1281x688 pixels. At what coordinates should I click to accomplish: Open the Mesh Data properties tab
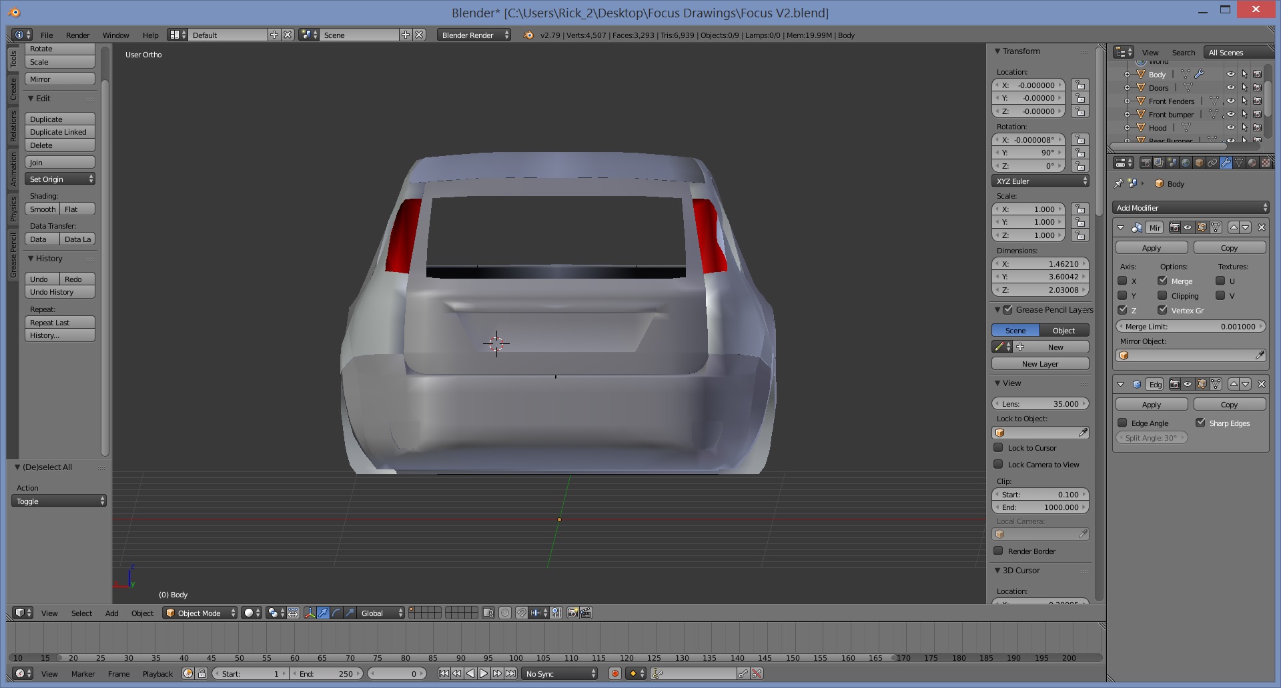pyautogui.click(x=1239, y=163)
